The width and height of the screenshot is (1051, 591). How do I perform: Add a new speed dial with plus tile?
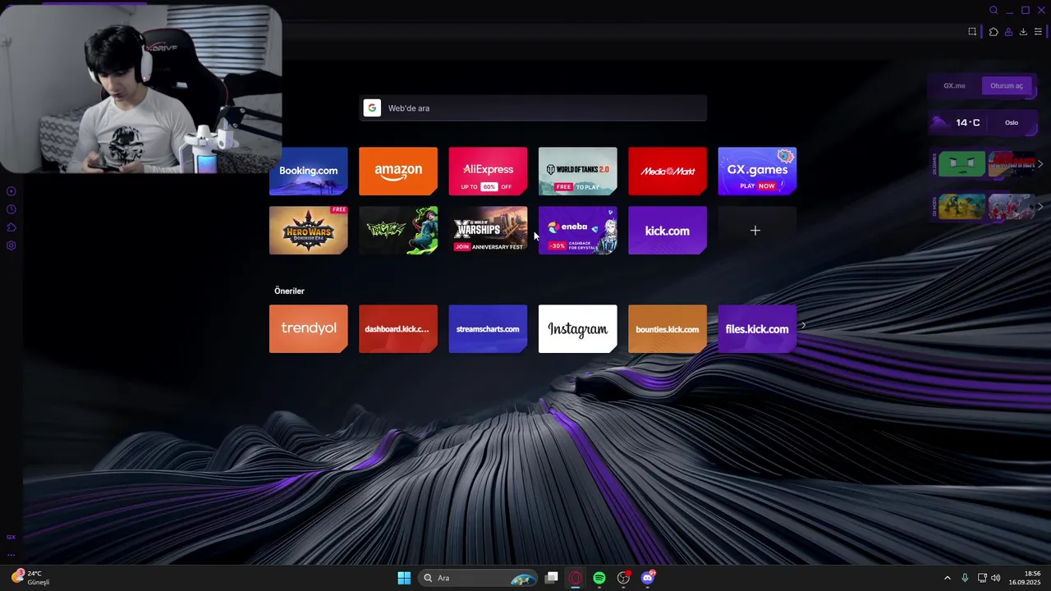pos(757,231)
